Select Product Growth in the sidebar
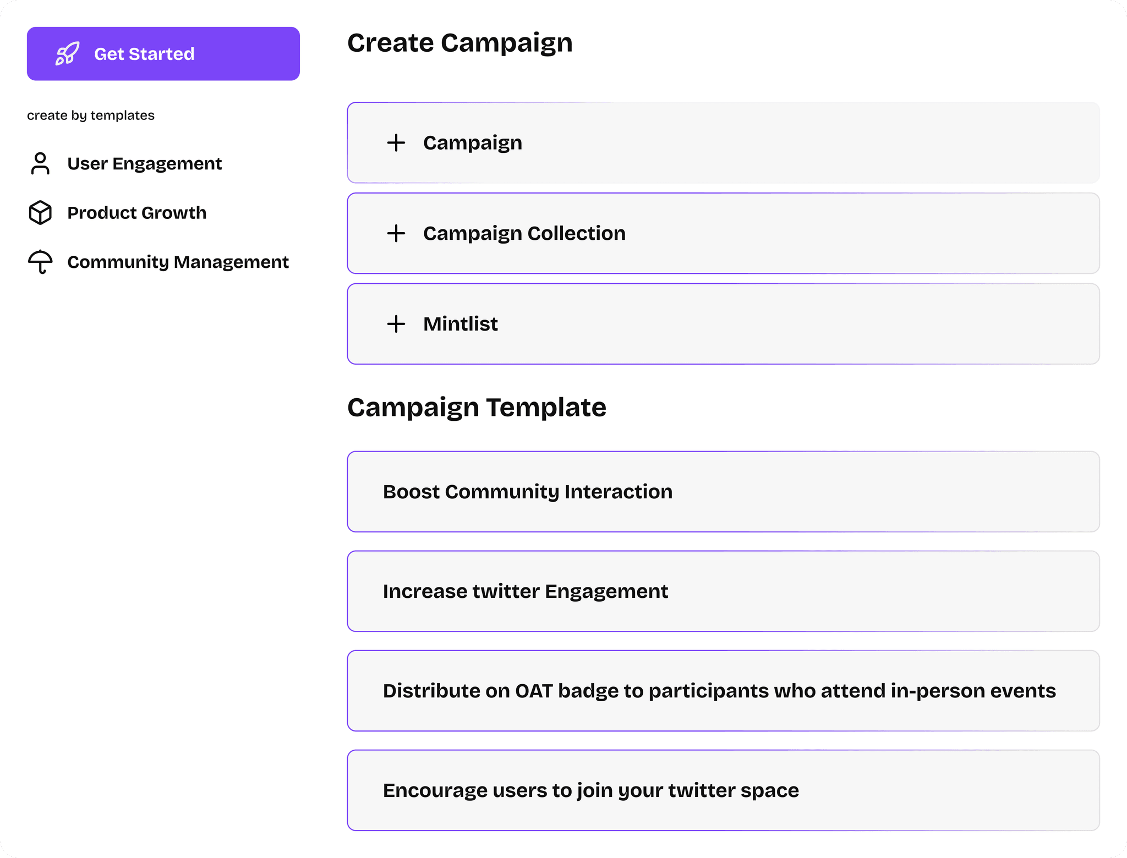This screenshot has width=1127, height=858. [136, 213]
